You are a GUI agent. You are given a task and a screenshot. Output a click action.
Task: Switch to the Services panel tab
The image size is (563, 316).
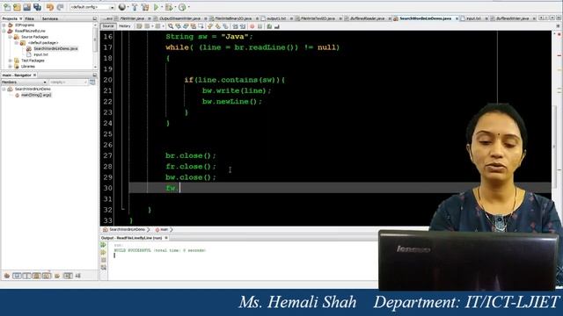click(x=50, y=18)
